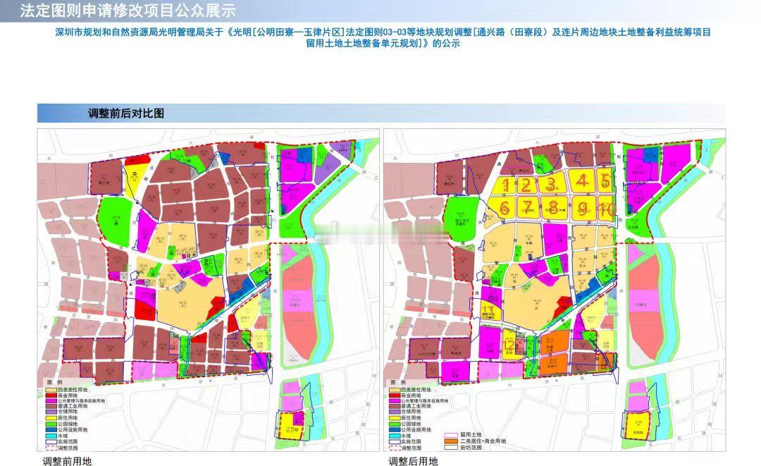Click 实施范围 label in 调整前 legend
Screen dimensions: 761x466
tap(68, 442)
